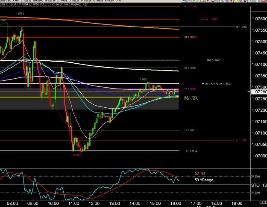Click the H4 label beside the orange-red line
Screen dimensions: 267x207
tap(191, 37)
